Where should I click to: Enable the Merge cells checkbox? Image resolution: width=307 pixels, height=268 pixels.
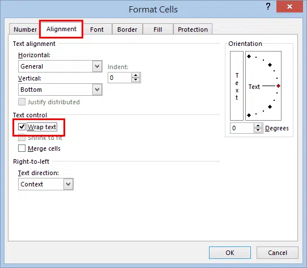coord(22,148)
